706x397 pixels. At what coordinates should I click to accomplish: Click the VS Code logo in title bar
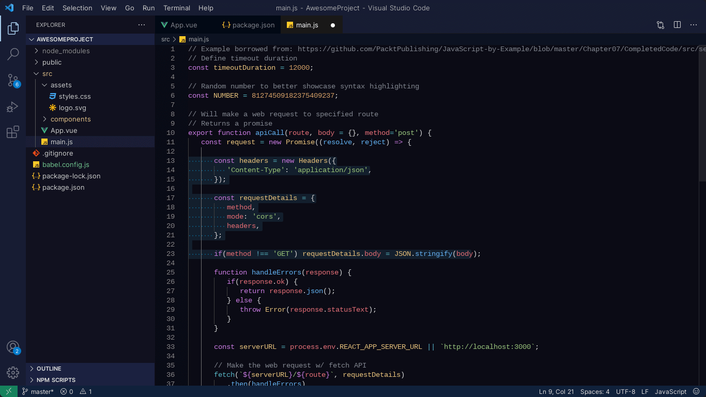(9, 8)
